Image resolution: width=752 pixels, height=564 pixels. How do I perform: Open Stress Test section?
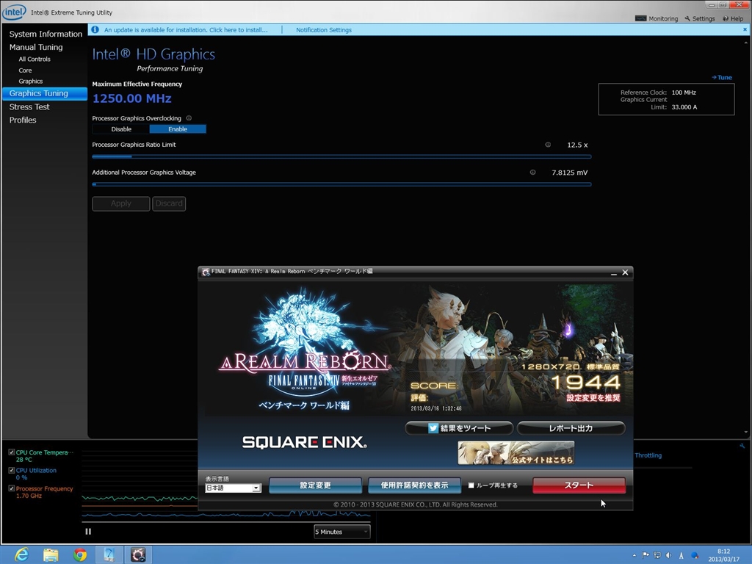point(29,107)
